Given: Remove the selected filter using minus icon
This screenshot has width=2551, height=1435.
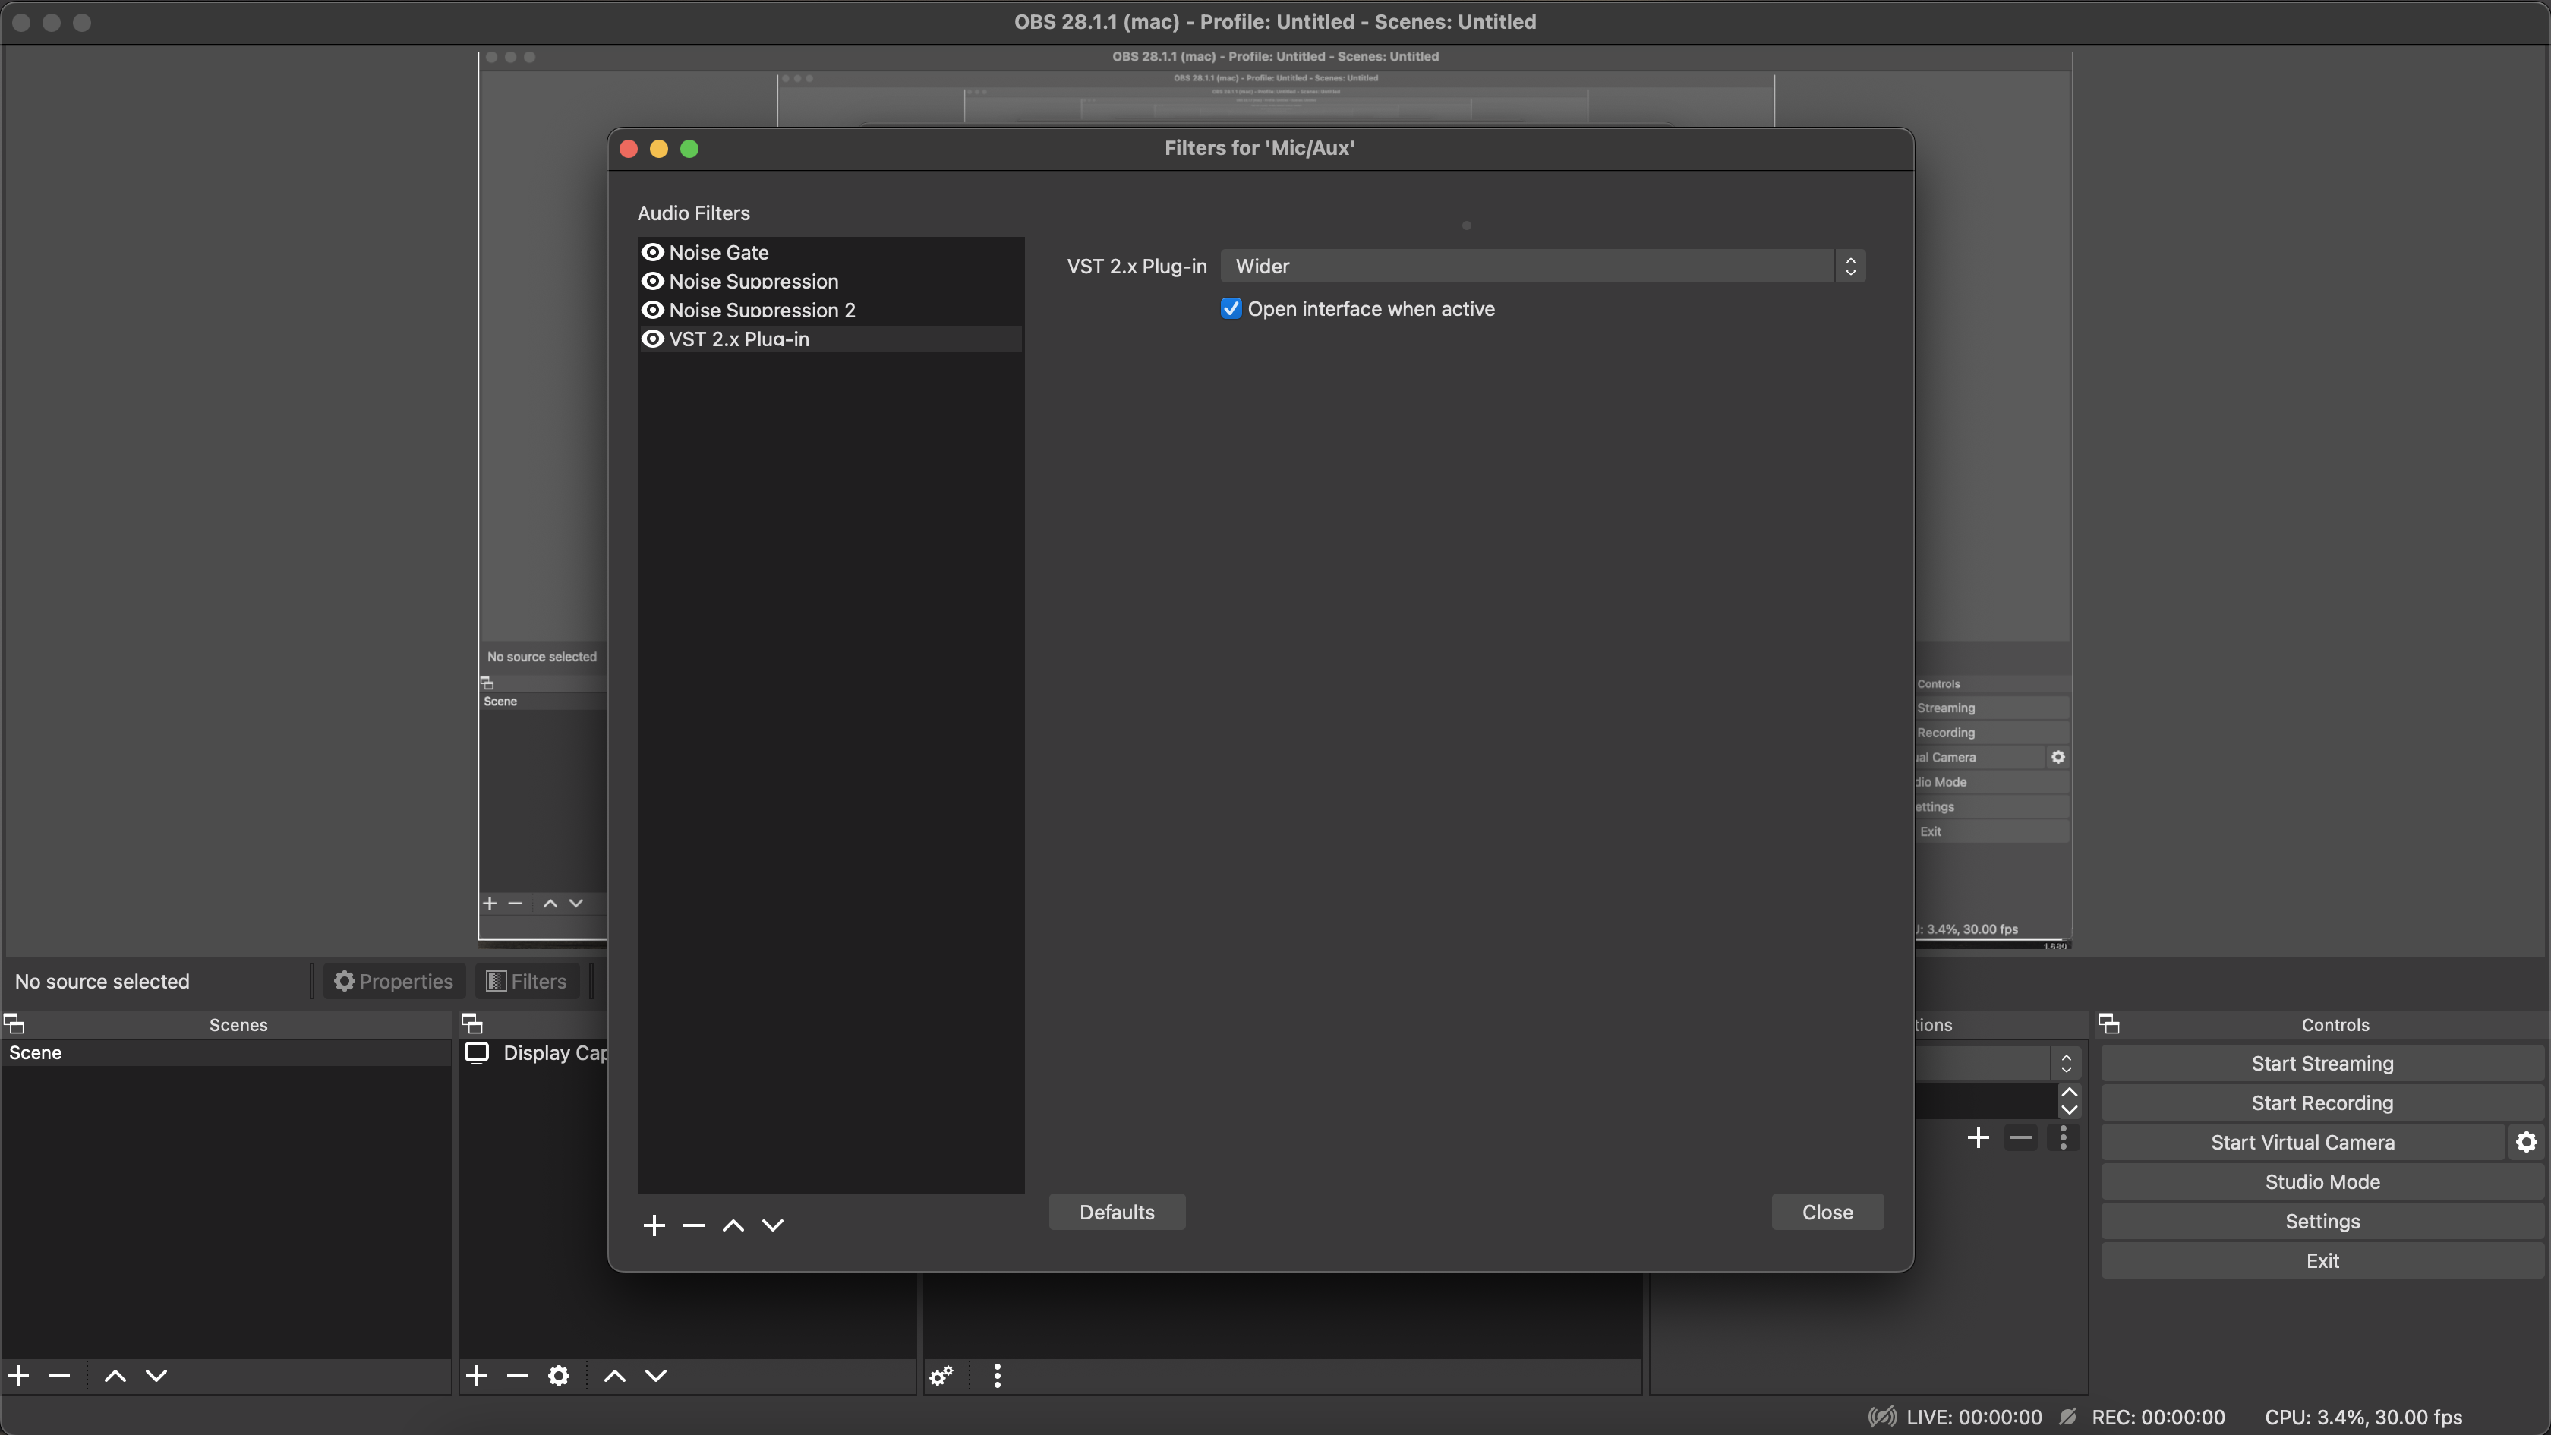Looking at the screenshot, I should tap(693, 1225).
